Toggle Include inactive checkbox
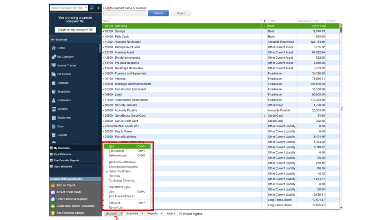 click(x=181, y=214)
